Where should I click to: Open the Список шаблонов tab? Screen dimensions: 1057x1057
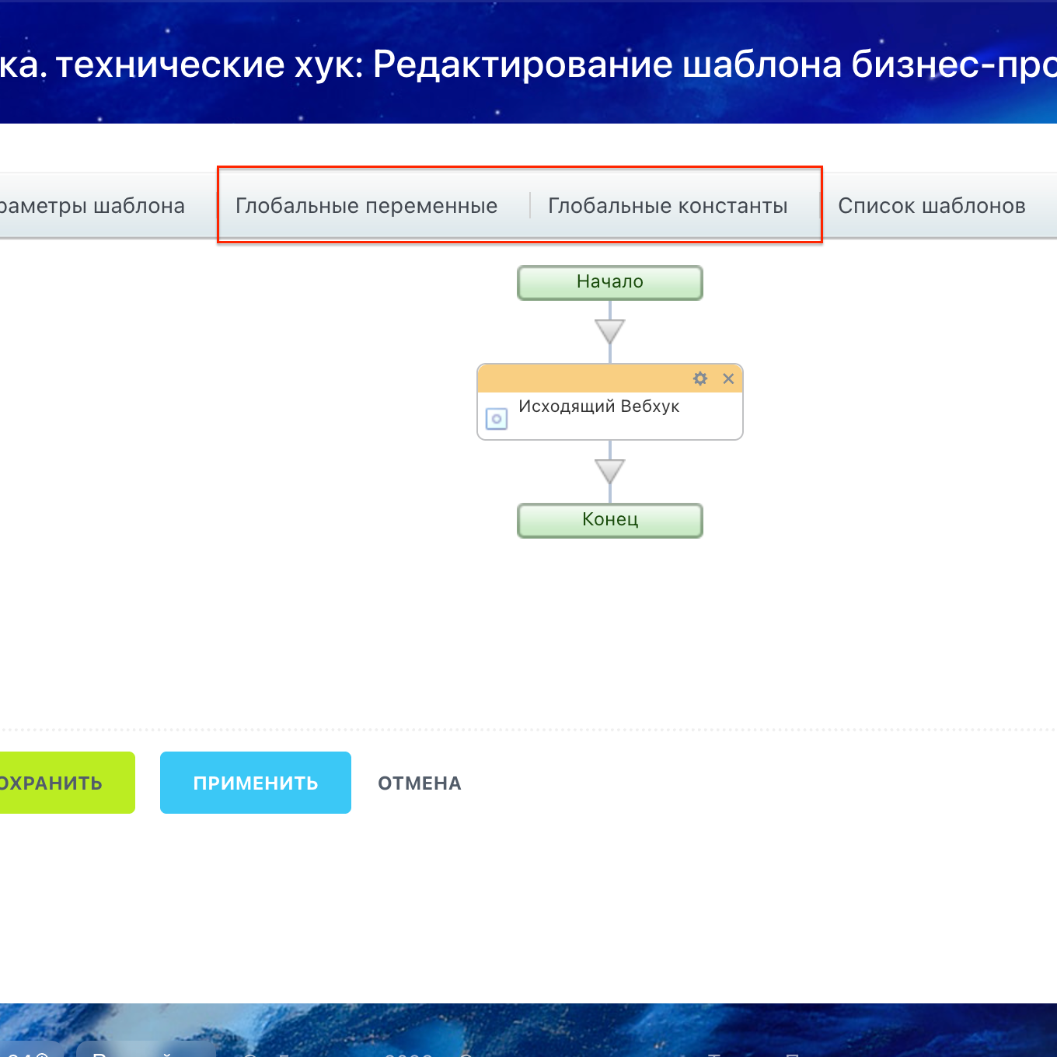click(932, 205)
